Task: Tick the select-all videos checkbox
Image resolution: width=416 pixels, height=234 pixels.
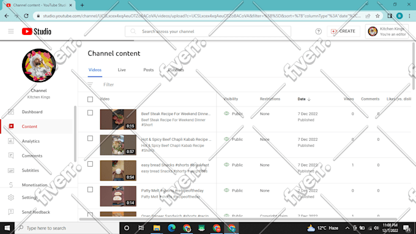Action: pyautogui.click(x=90, y=99)
